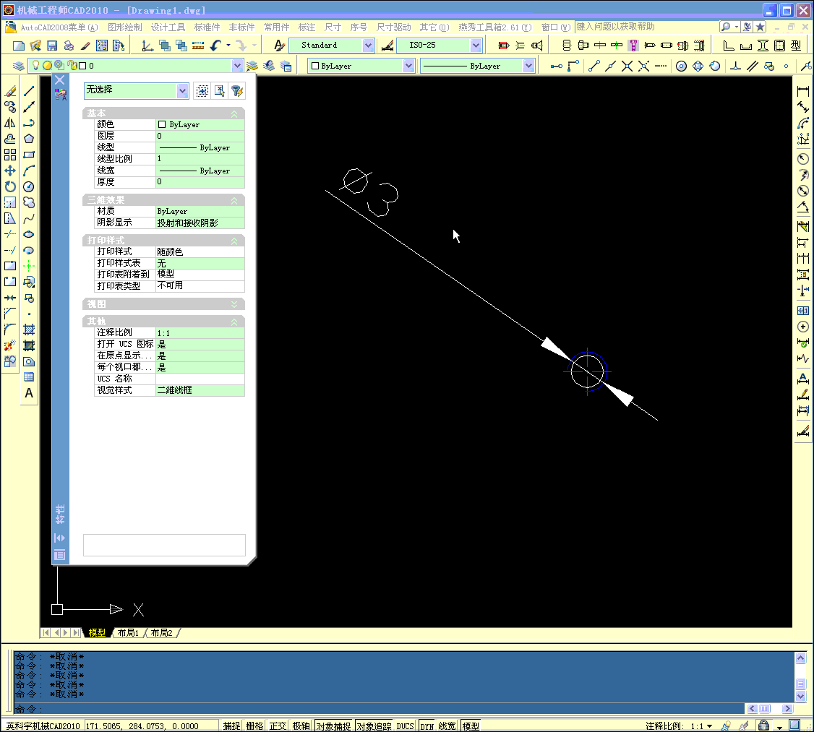Click the Undo arrow icon
The width and height of the screenshot is (814, 732).
(216, 46)
